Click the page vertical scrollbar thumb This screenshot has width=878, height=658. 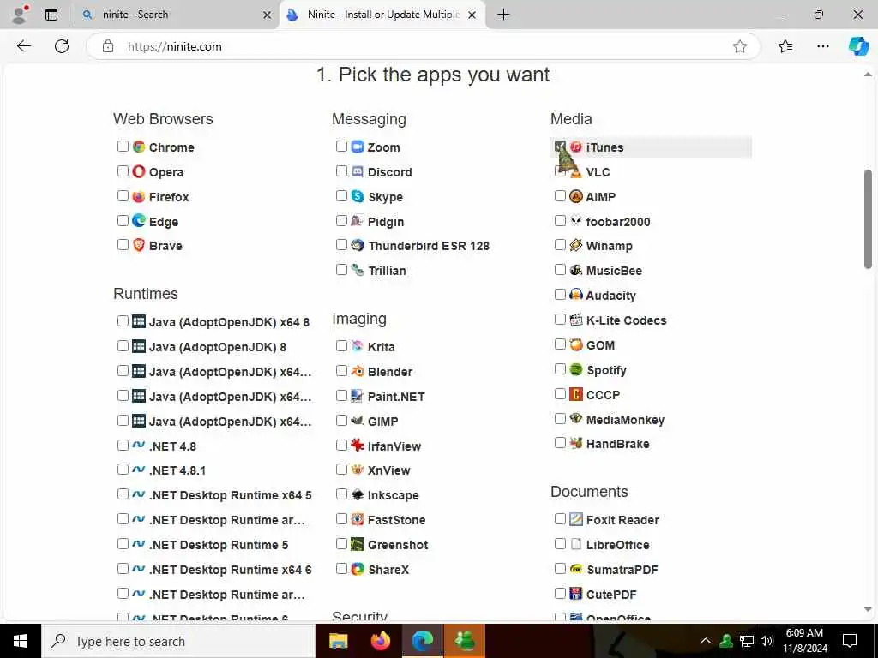(x=868, y=219)
